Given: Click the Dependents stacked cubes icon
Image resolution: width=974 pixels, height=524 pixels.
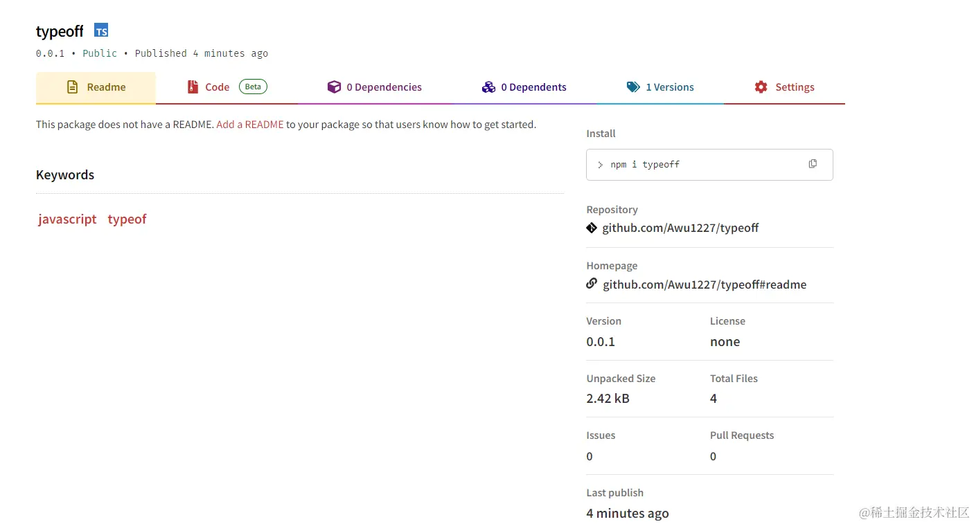Looking at the screenshot, I should click(488, 87).
